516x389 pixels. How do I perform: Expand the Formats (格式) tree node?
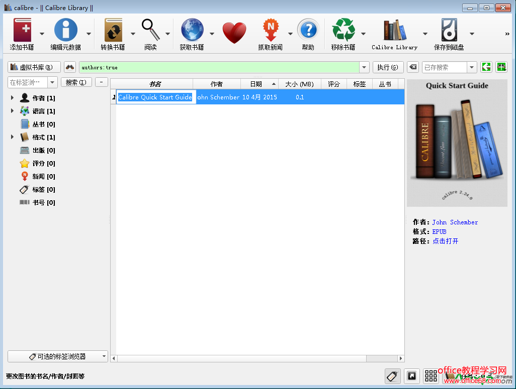click(12, 137)
